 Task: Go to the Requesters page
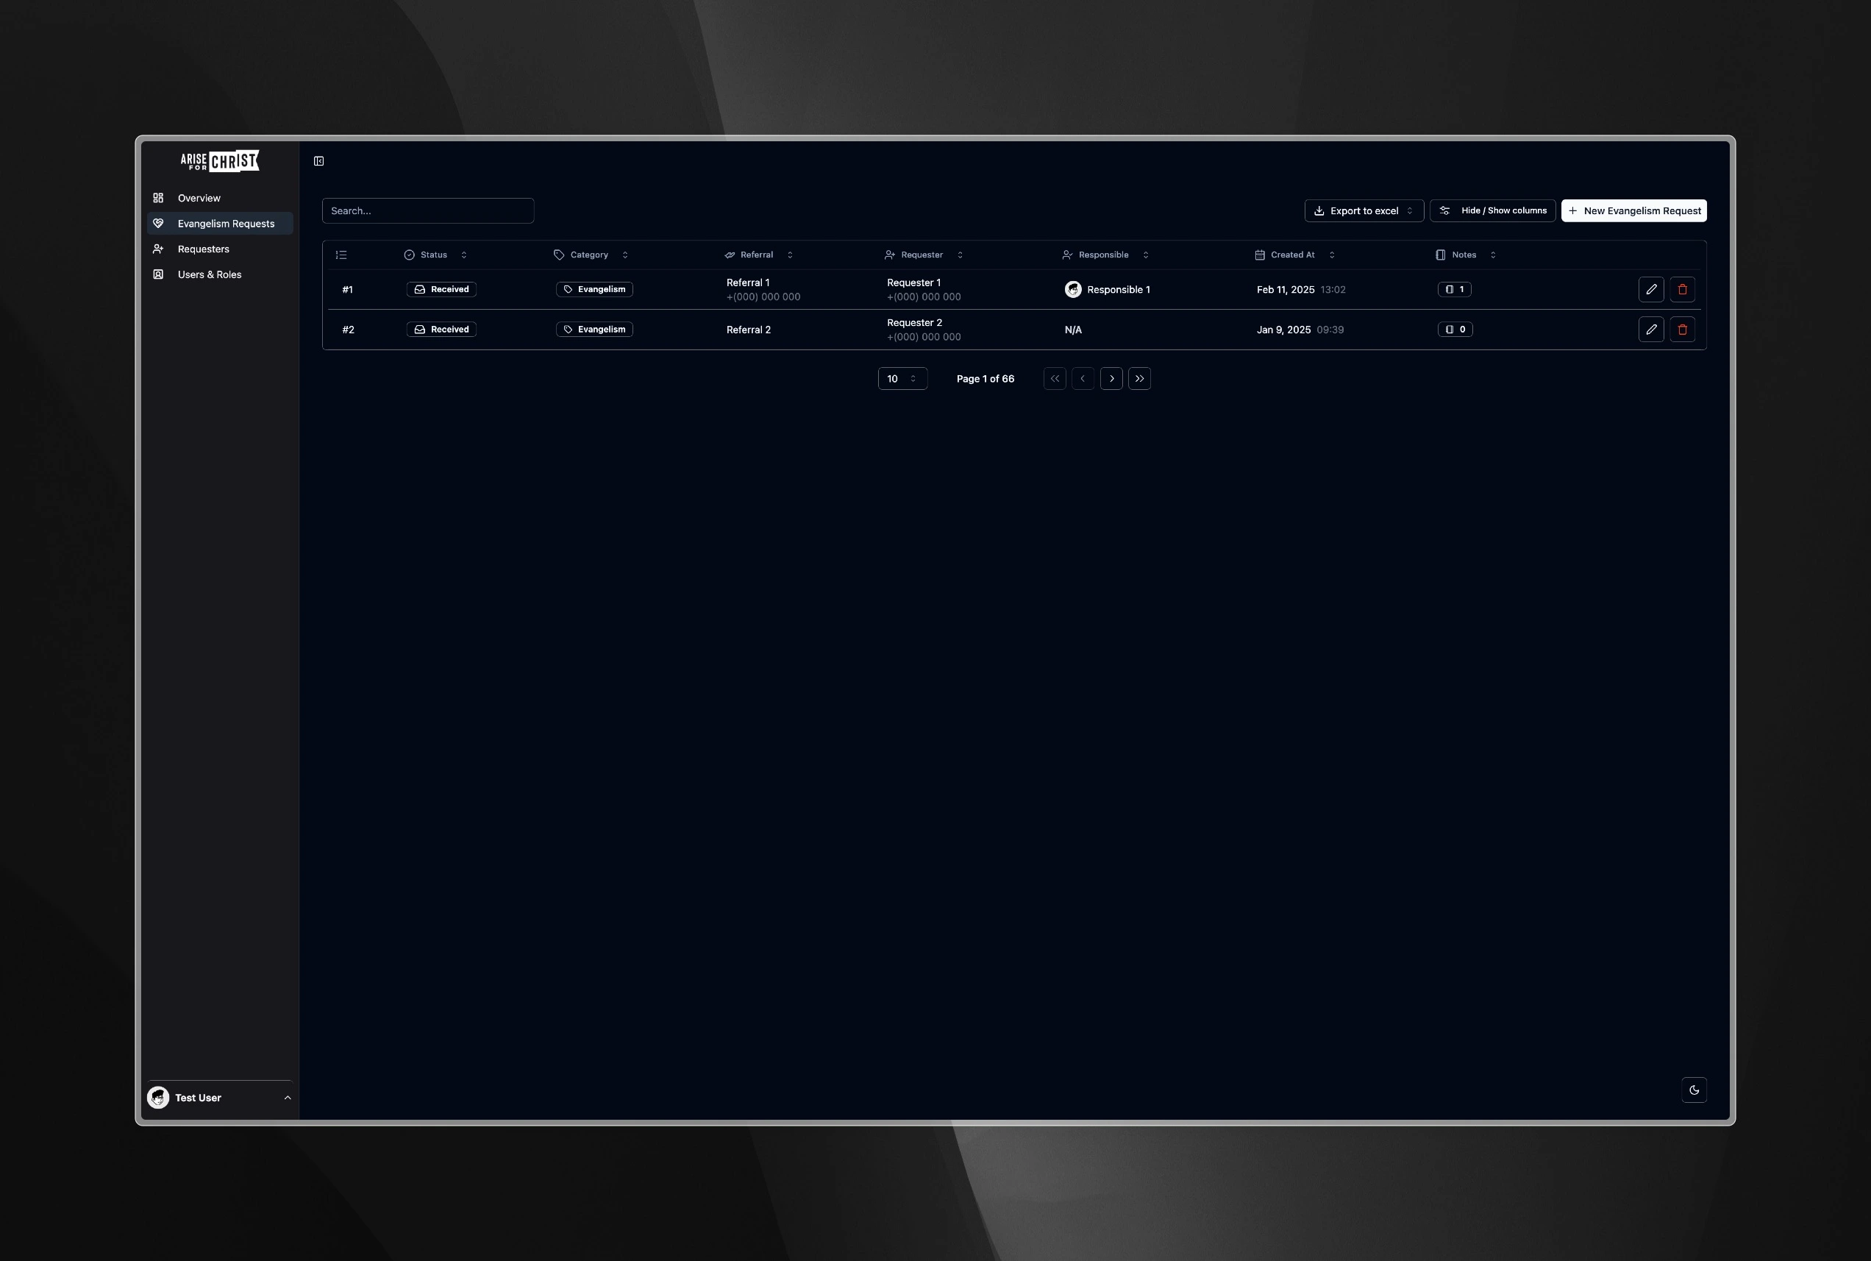(220, 249)
